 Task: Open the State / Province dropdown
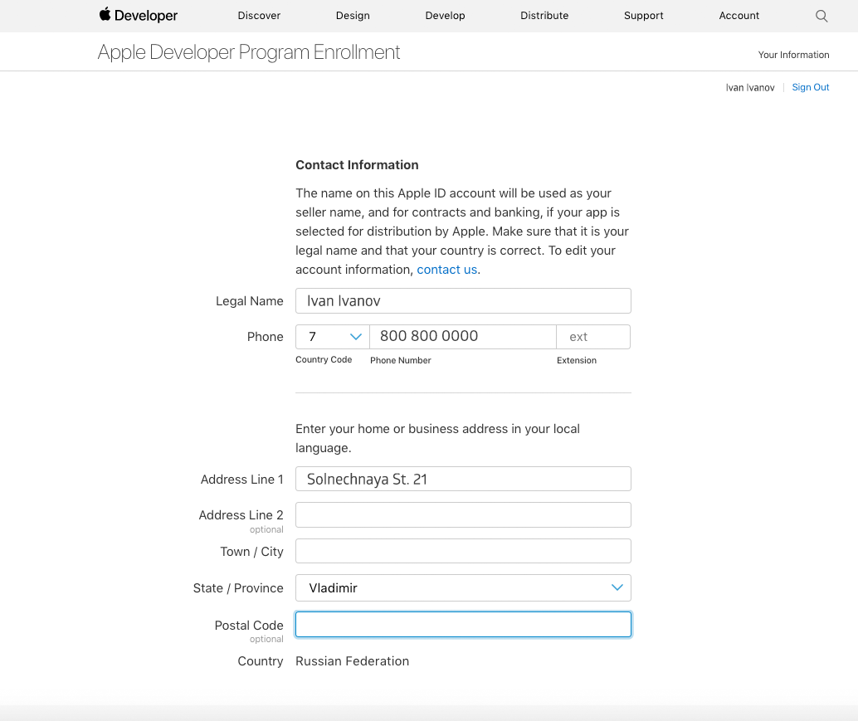coord(463,588)
